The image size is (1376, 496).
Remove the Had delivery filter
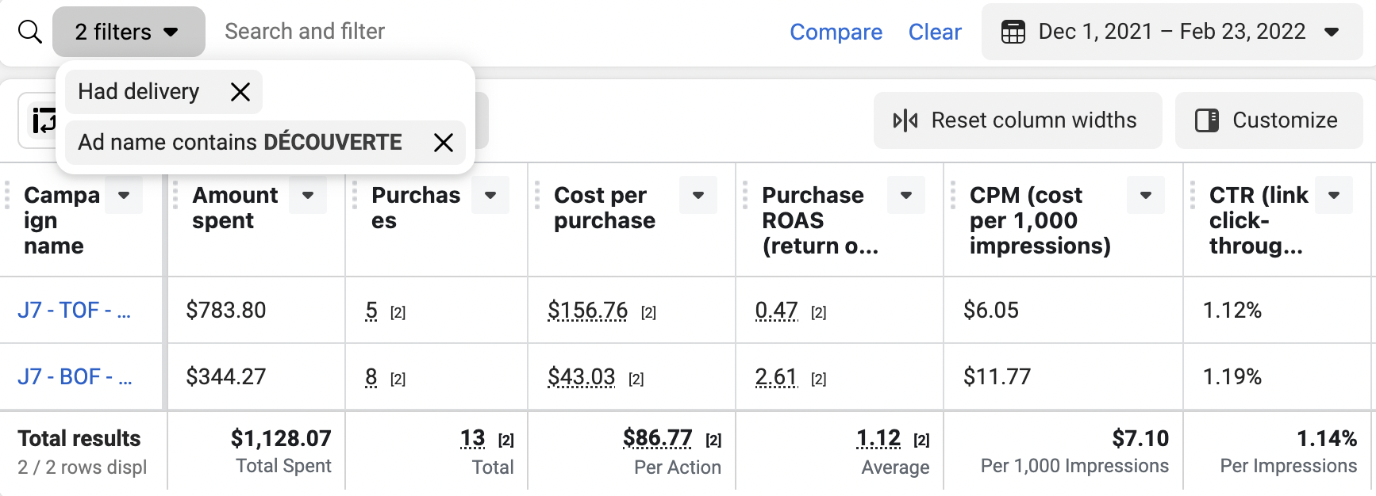pyautogui.click(x=240, y=92)
